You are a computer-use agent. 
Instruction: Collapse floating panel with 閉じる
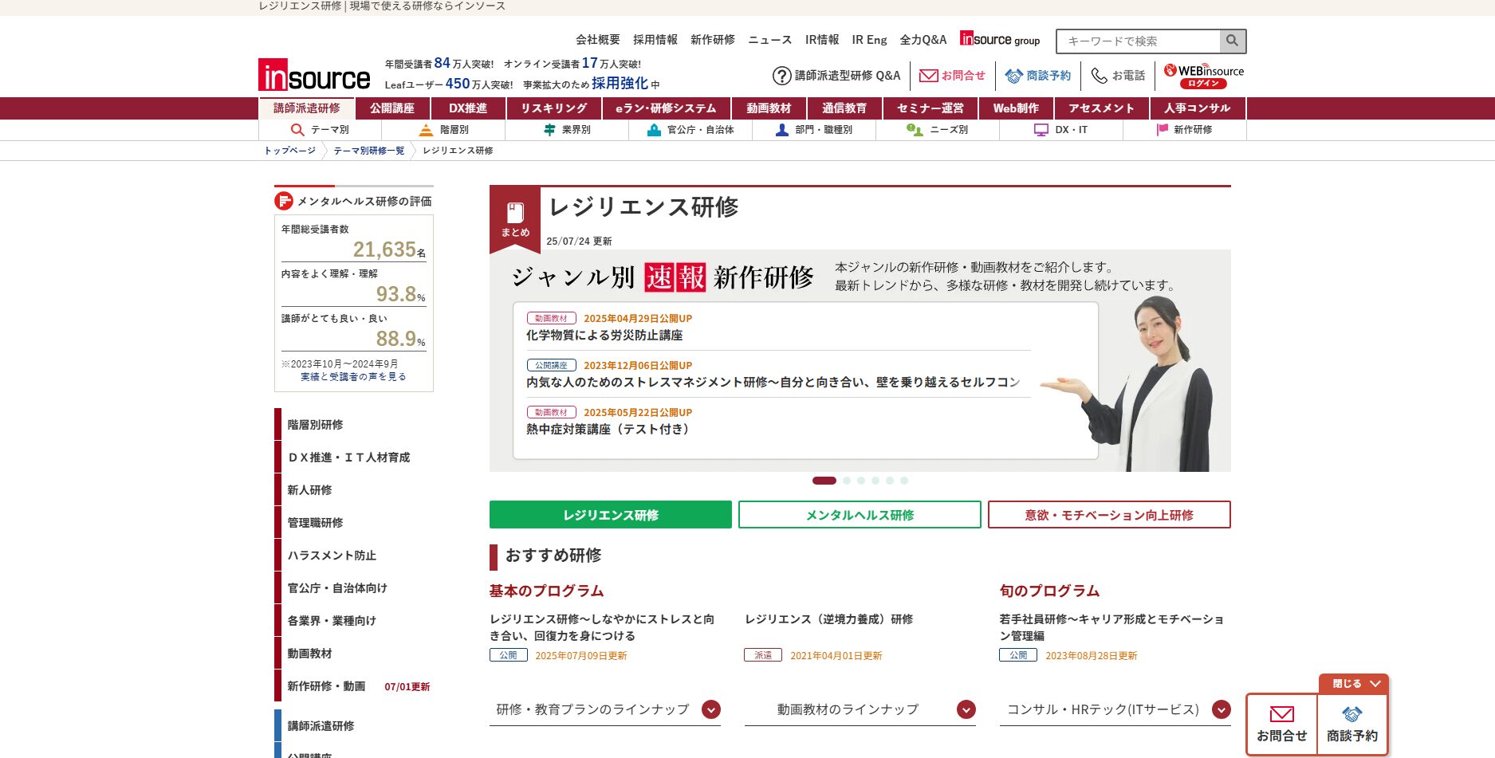tap(1354, 684)
